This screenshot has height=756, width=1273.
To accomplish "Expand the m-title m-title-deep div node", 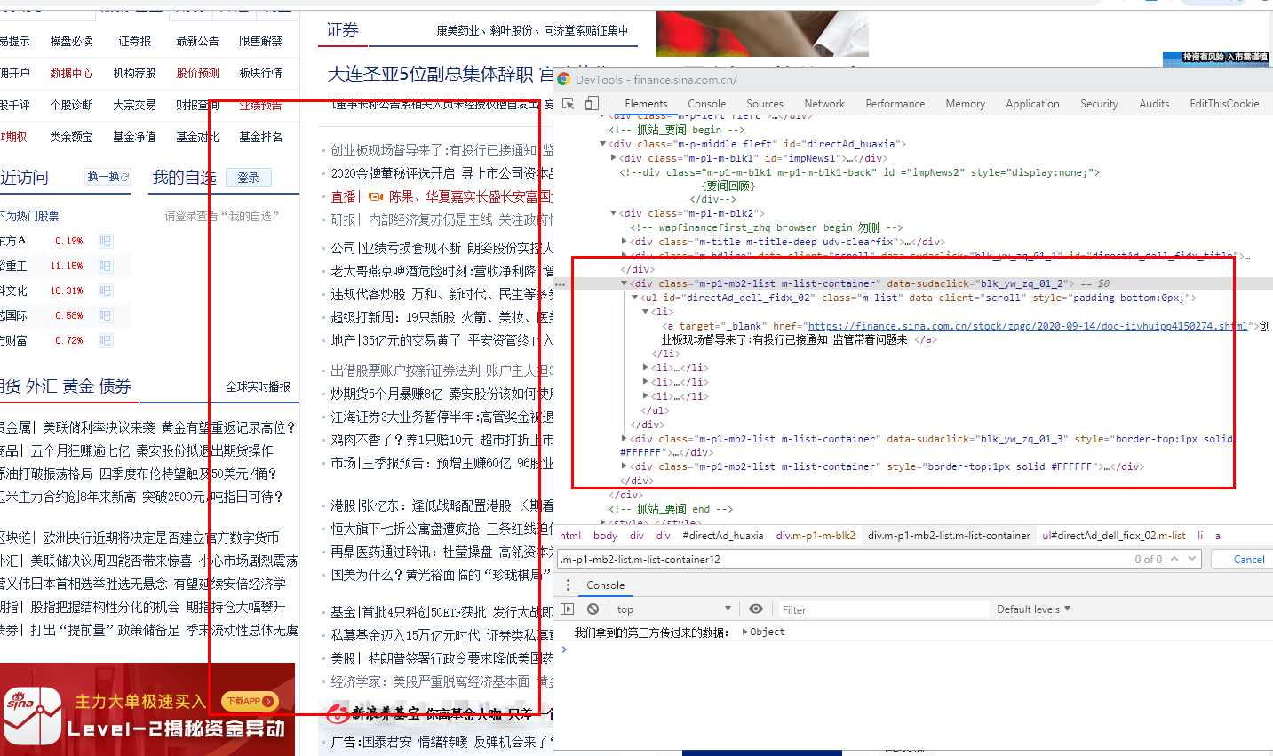I will 624,242.
